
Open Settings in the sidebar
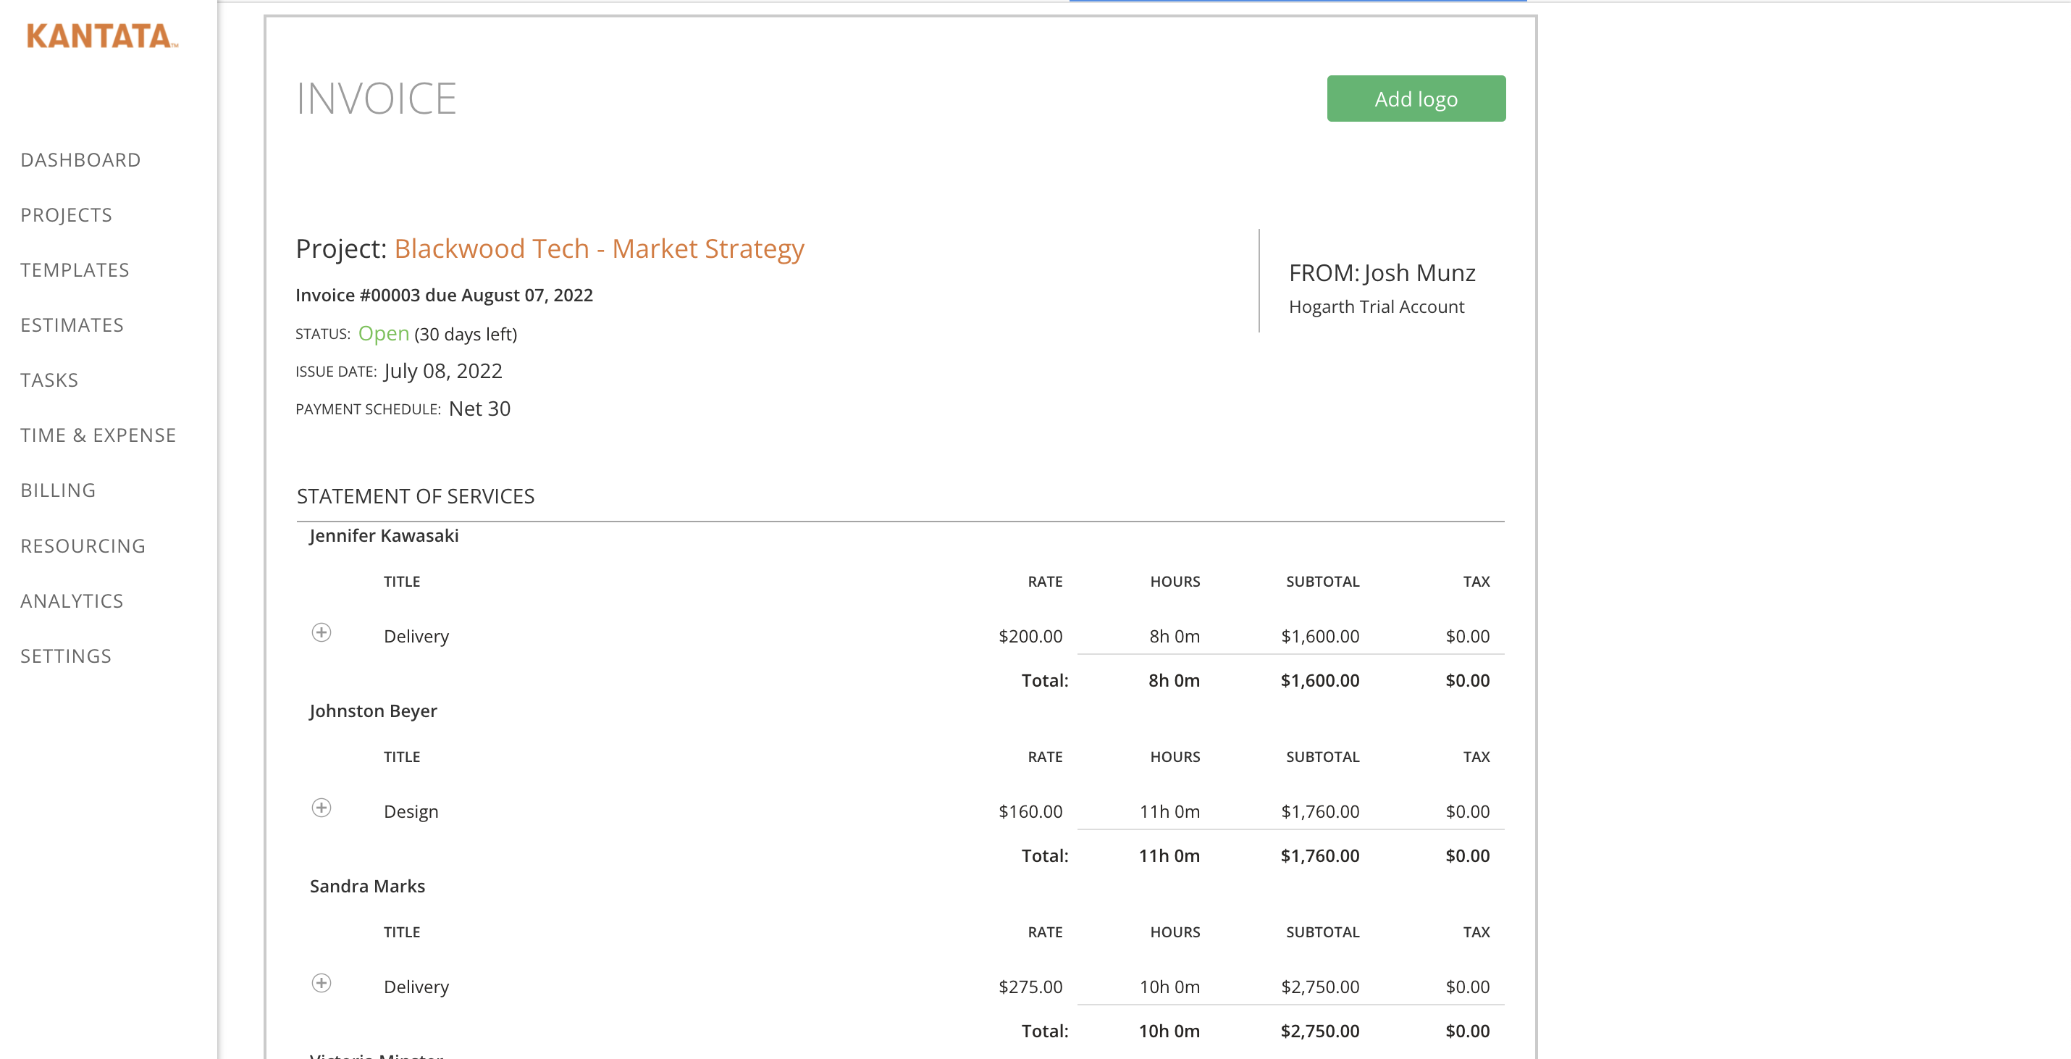click(x=66, y=656)
